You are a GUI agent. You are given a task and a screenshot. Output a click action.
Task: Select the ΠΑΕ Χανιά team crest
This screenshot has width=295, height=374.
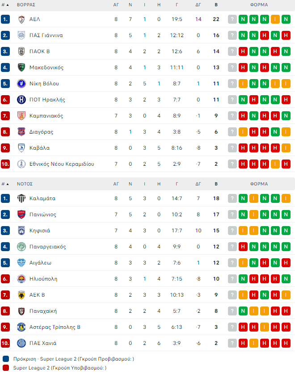[x=21, y=343]
